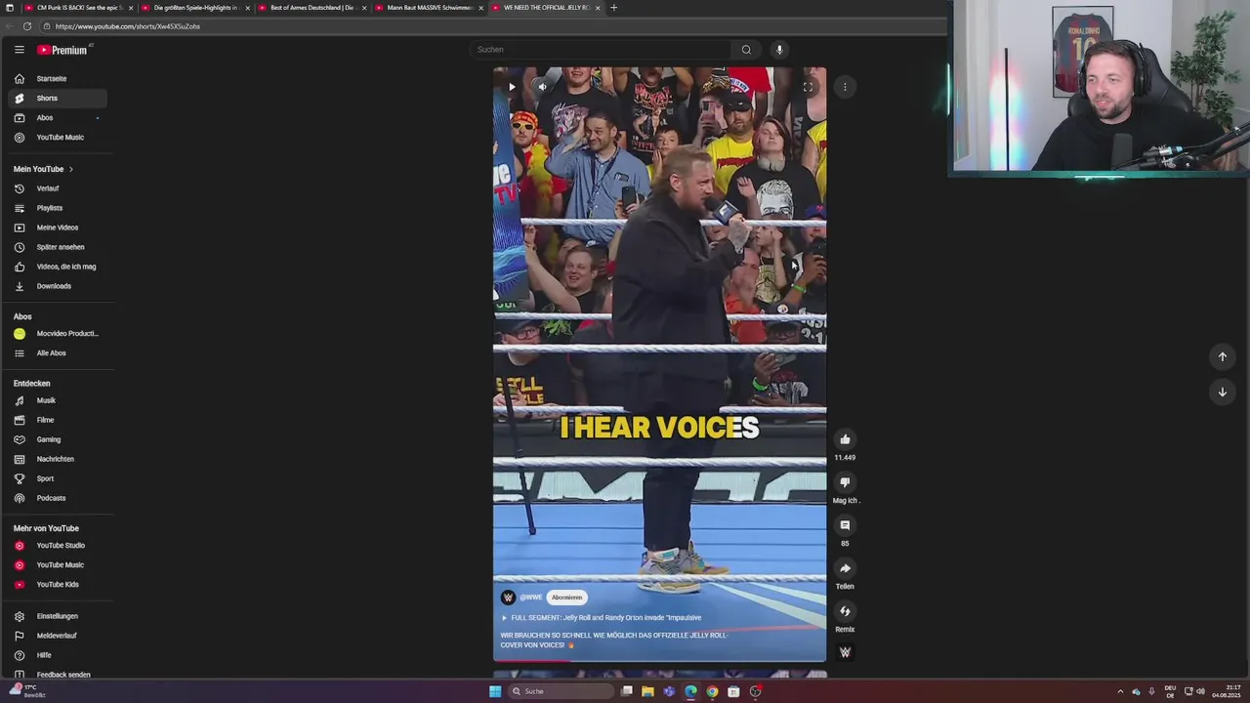This screenshot has height=703, width=1250.
Task: Open the @WWE channel avatar
Action: 508,598
